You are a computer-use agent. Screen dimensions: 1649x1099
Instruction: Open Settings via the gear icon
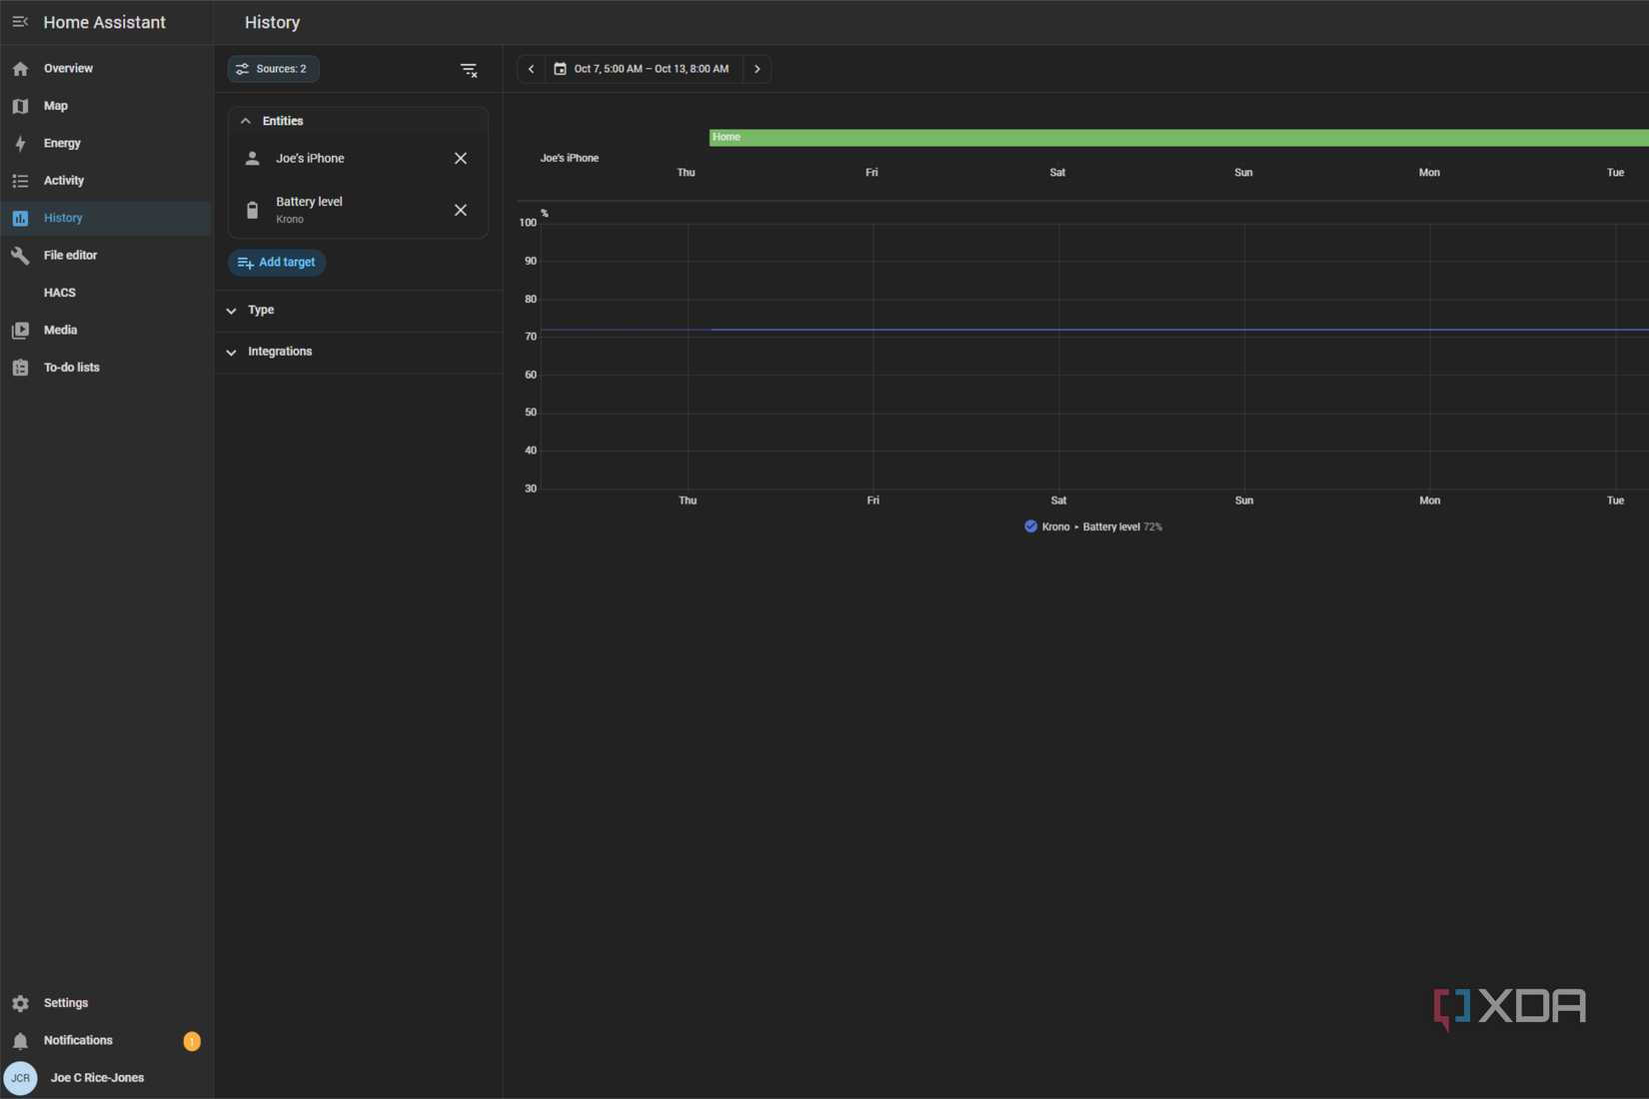[20, 1003]
